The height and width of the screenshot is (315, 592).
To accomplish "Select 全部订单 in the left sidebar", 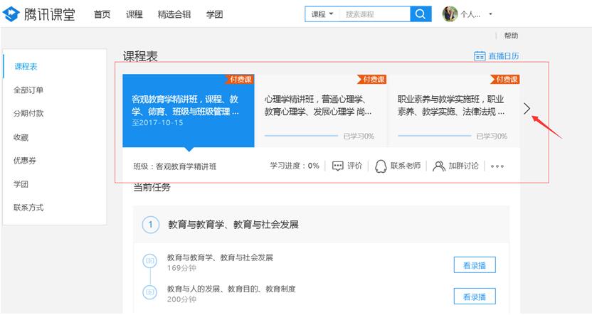I will point(28,90).
